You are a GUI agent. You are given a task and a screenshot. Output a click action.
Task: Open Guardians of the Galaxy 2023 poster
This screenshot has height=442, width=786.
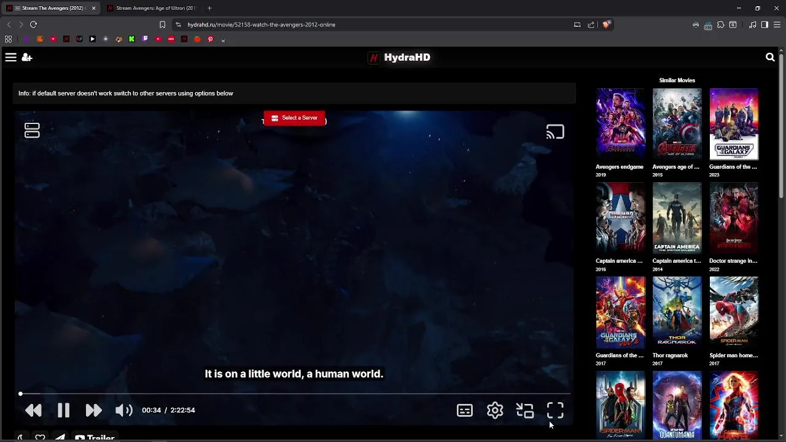pyautogui.click(x=734, y=124)
